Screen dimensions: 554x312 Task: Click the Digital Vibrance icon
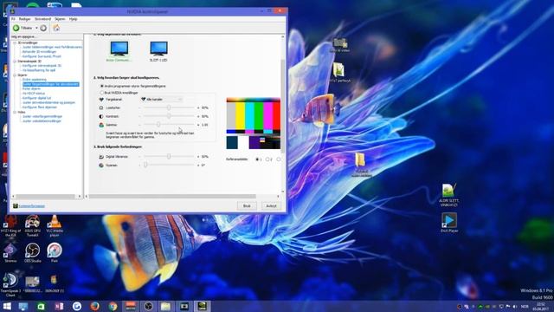[x=101, y=156]
